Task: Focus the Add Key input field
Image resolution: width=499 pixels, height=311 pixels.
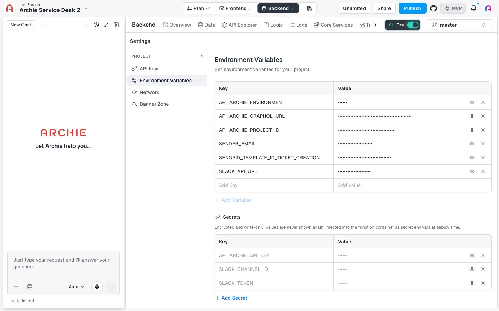Action: coord(274,185)
